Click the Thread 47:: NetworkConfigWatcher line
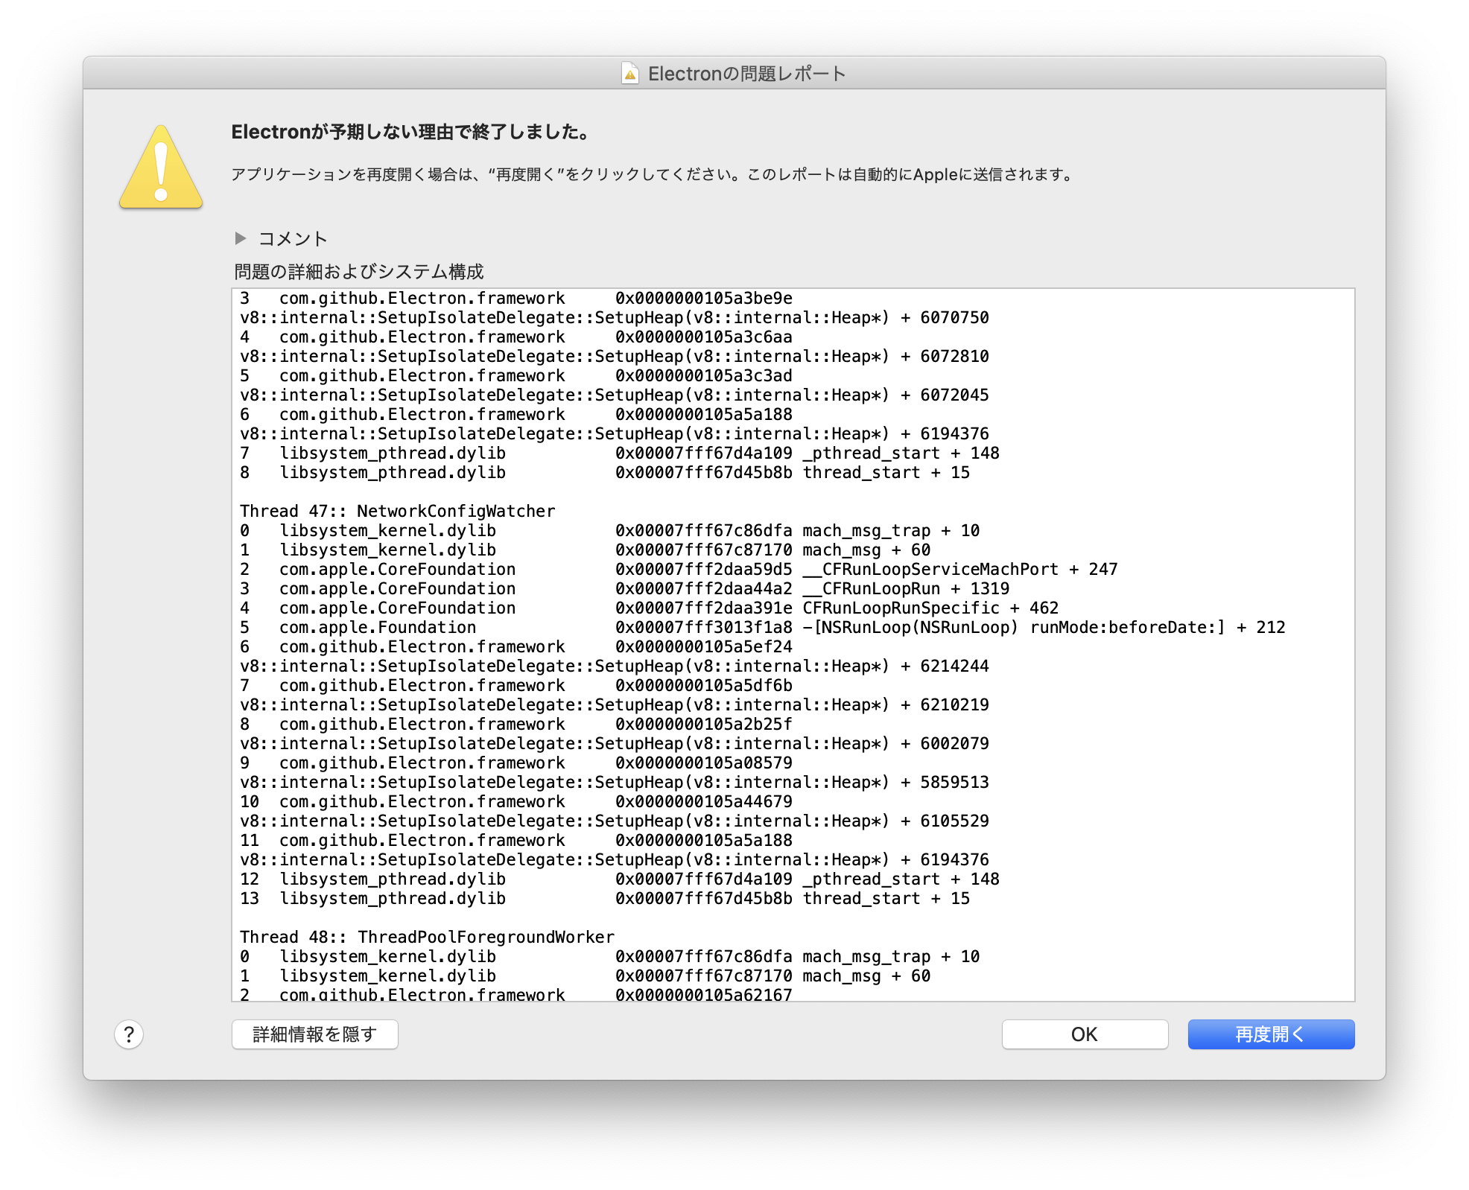This screenshot has height=1190, width=1469. coord(398,511)
